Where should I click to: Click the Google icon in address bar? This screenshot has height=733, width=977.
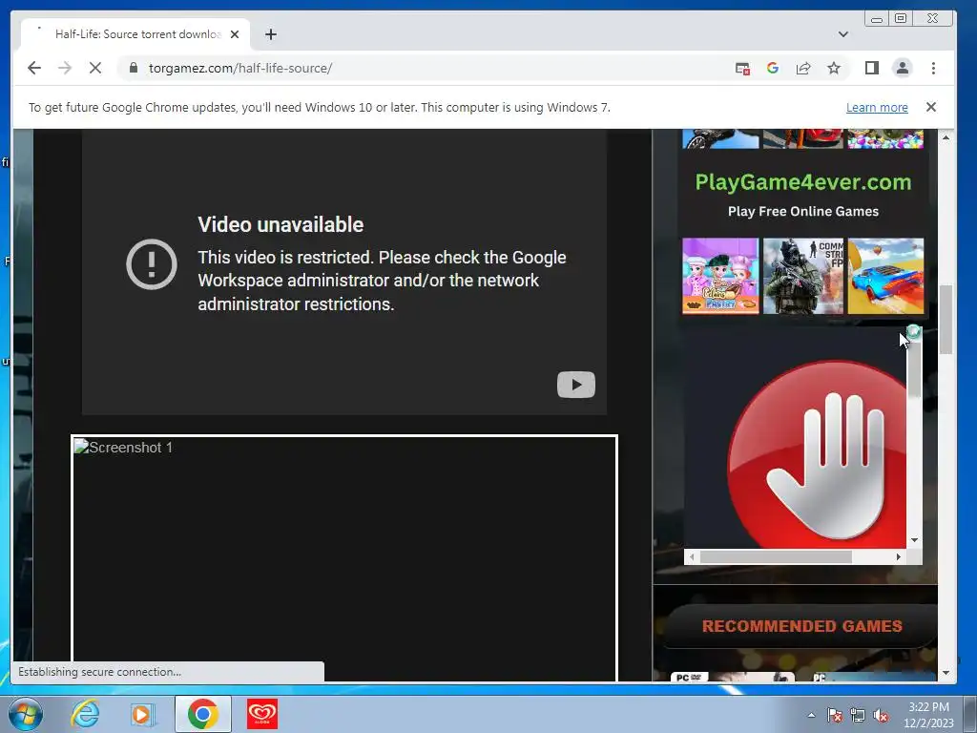click(x=773, y=68)
